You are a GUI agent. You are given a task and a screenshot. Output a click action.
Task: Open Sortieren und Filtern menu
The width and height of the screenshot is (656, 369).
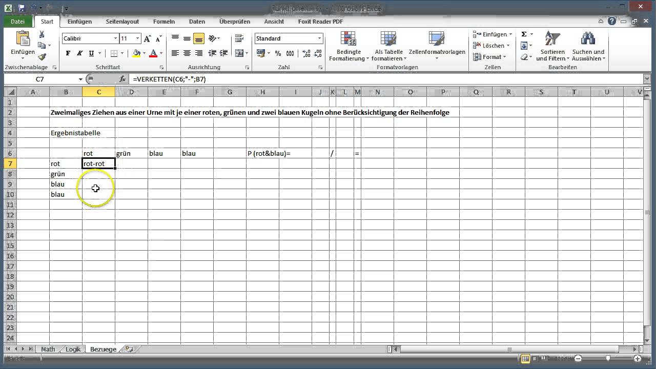pos(552,46)
